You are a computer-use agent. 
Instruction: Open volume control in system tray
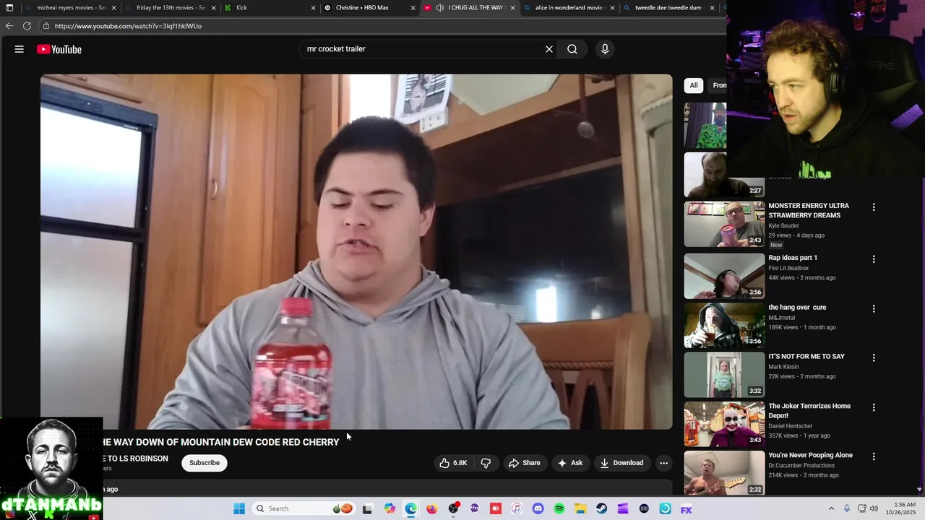click(874, 508)
